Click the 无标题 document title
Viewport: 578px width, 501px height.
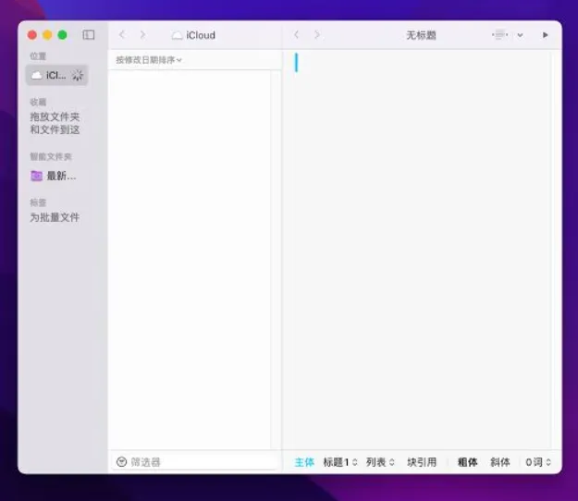pos(421,35)
